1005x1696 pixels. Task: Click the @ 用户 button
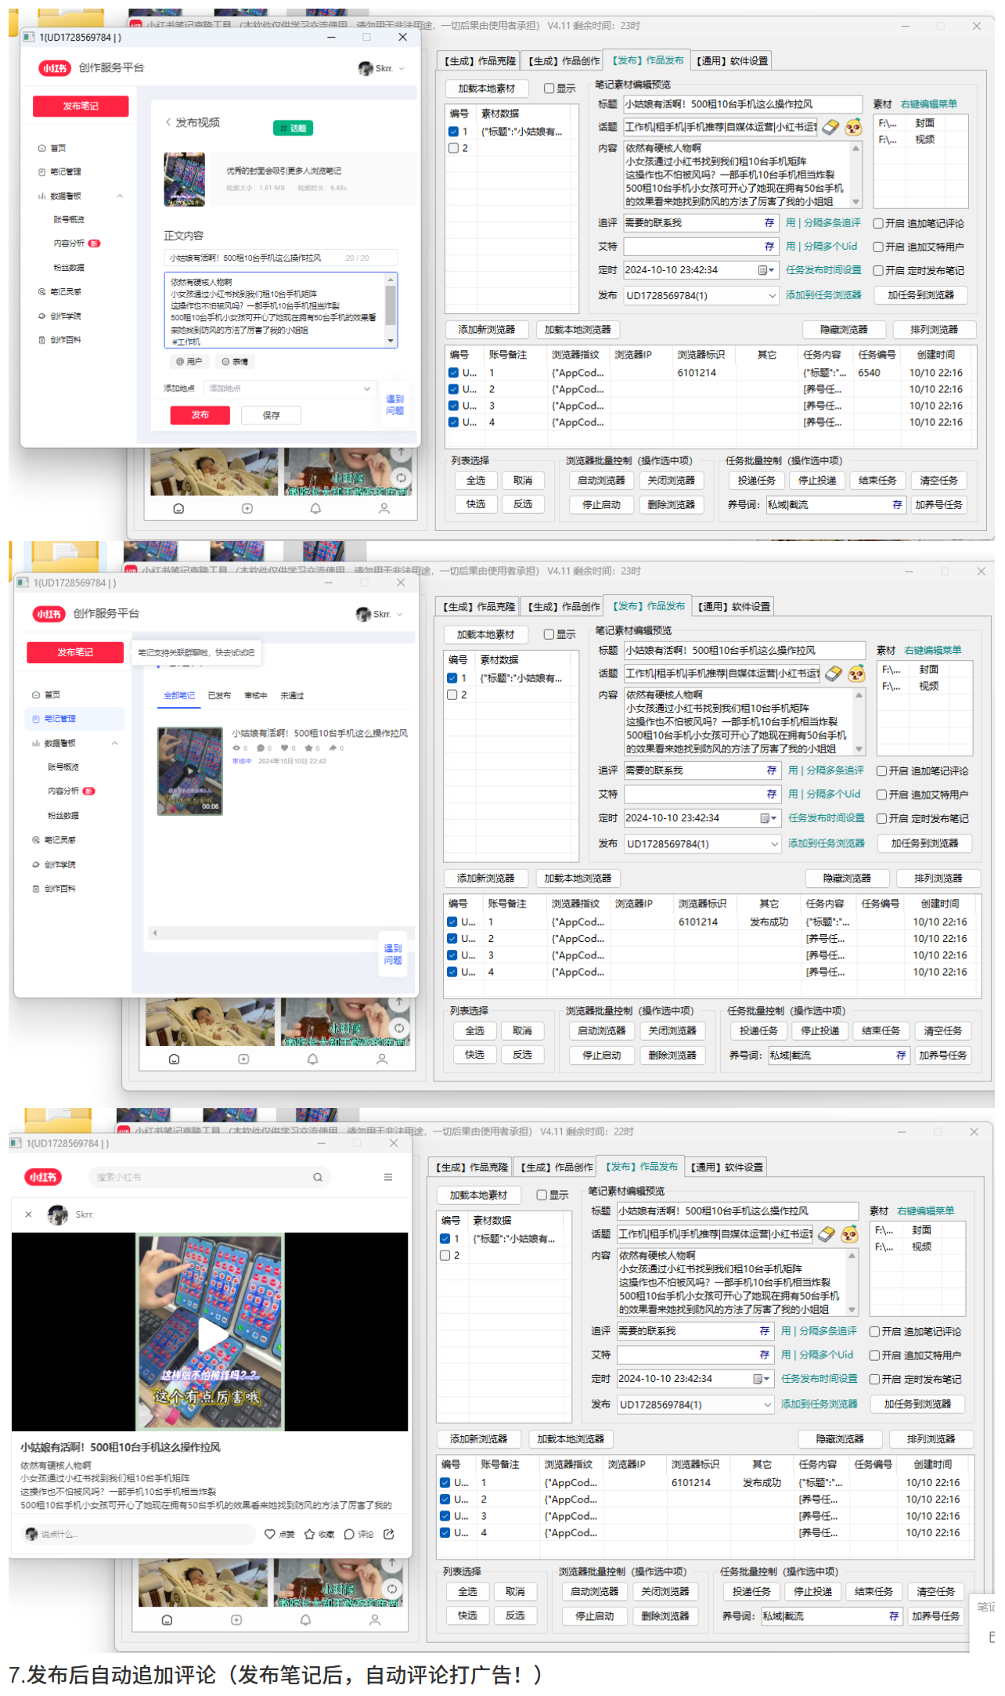coord(189,362)
